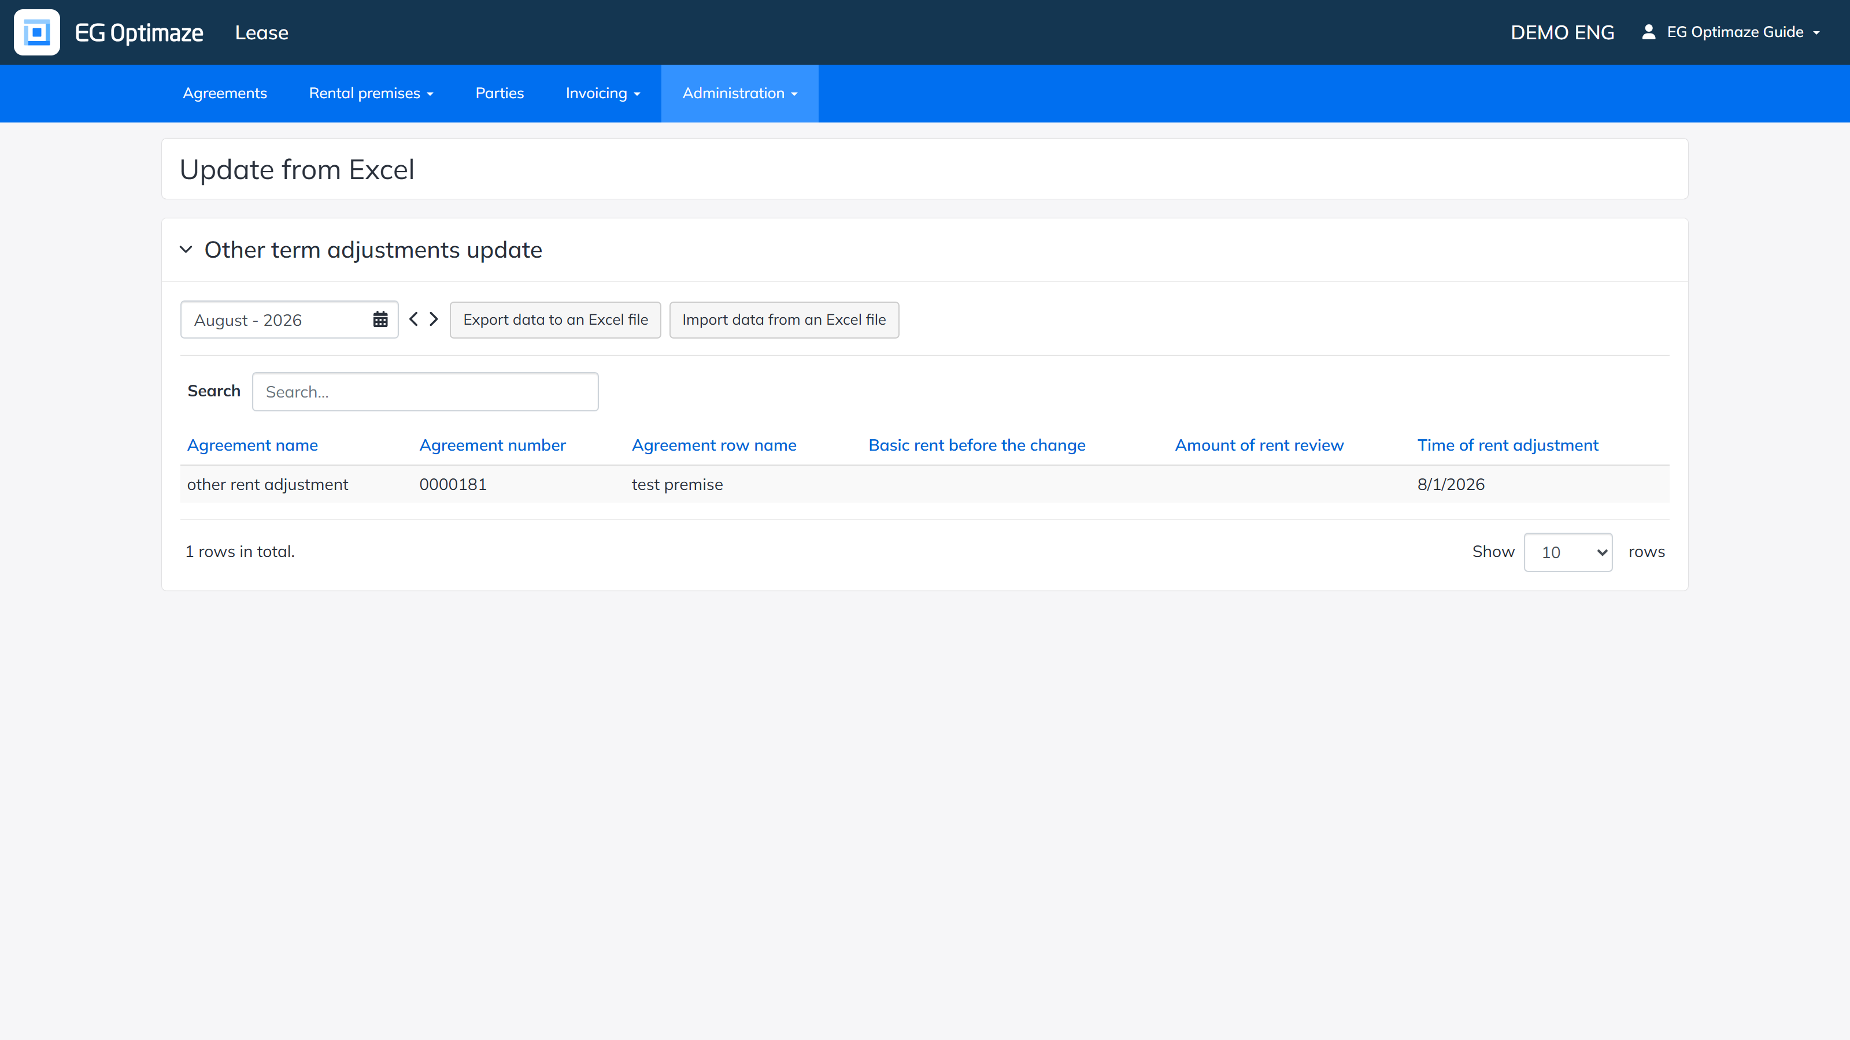Click the EG Optimaze brand name
Viewport: 1850px width, 1040px height.
[139, 33]
